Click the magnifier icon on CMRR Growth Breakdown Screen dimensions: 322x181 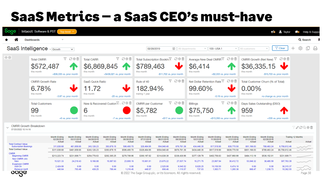coord(305,128)
